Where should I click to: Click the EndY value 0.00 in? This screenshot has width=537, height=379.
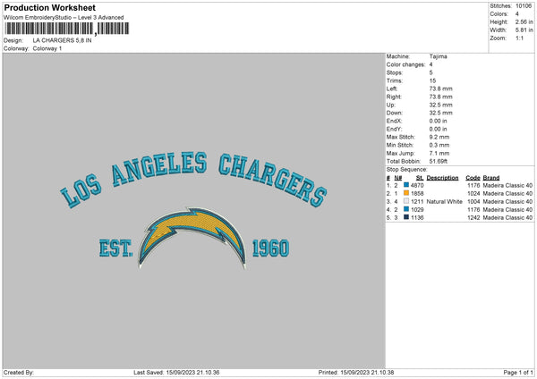(438, 129)
